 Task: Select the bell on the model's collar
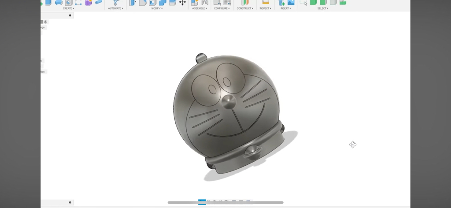252,152
